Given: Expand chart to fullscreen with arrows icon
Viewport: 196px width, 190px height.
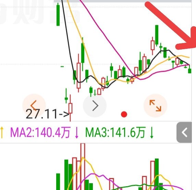Looking at the screenshot, I should coord(155,106).
